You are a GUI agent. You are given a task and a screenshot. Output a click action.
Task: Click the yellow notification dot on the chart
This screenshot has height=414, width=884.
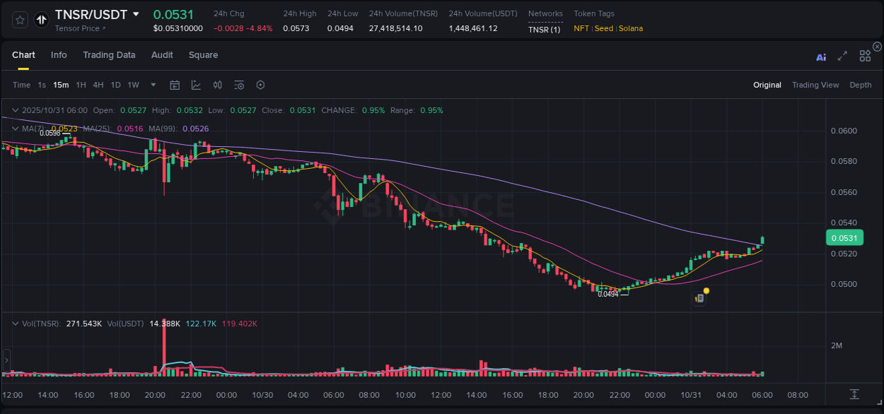point(706,290)
